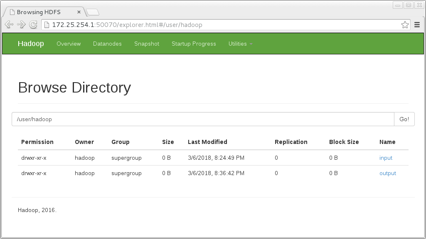Image resolution: width=426 pixels, height=239 pixels.
Task: Open the output directory link
Action: click(387, 173)
